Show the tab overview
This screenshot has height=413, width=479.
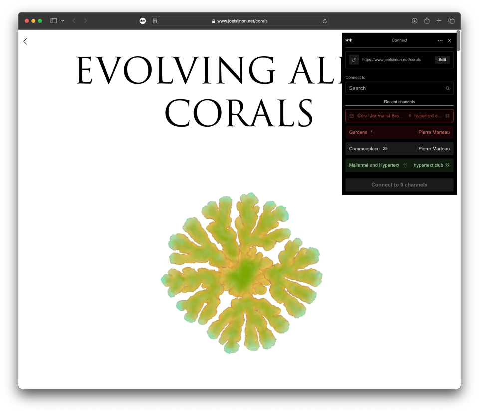451,21
